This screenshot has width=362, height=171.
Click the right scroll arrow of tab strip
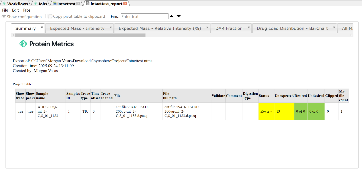(x=351, y=35)
